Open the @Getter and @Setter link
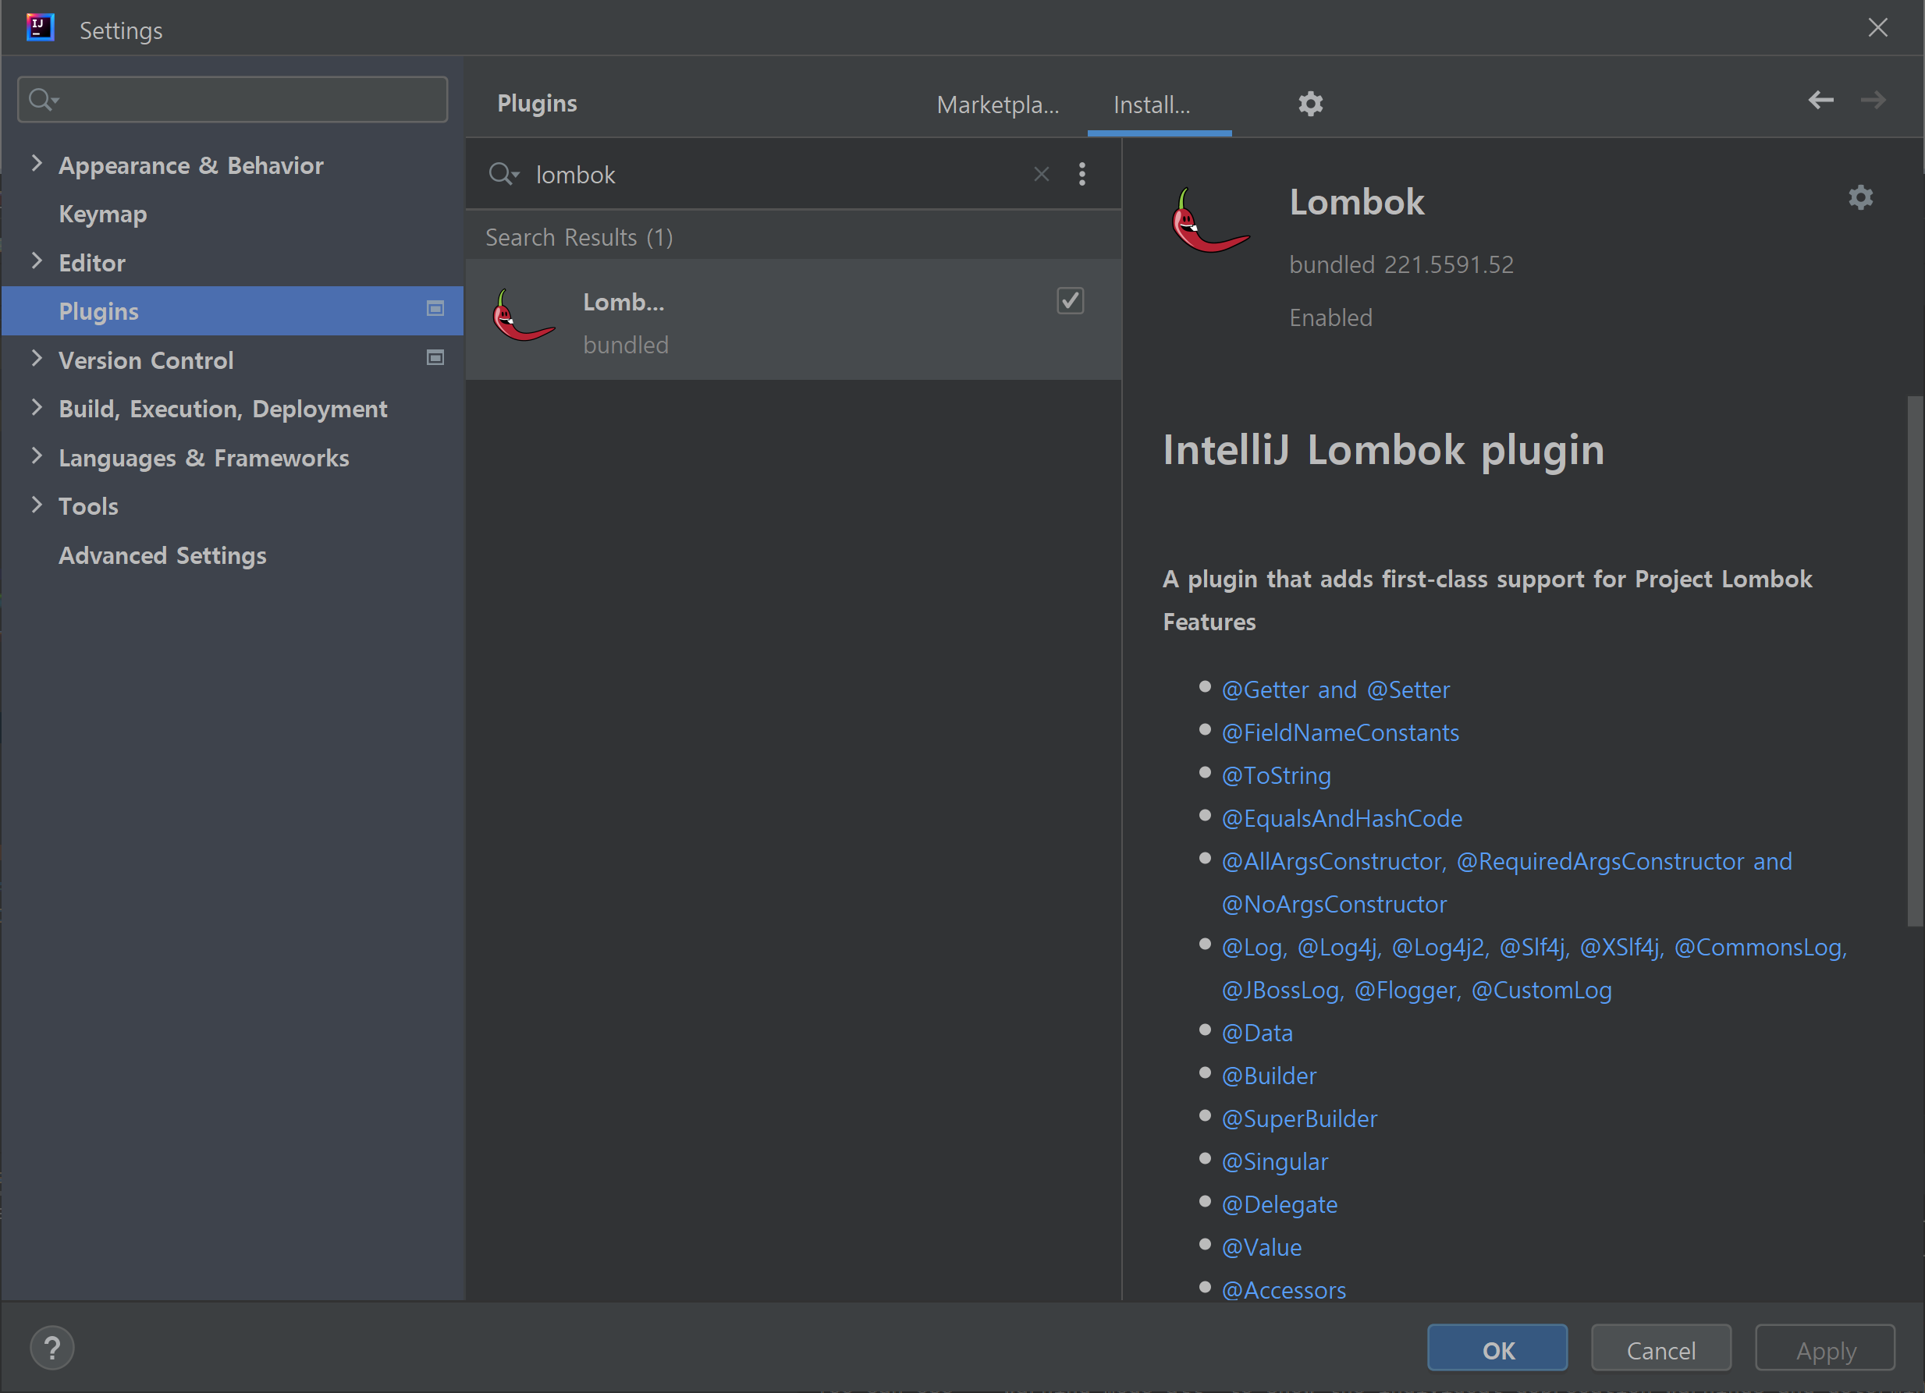The height and width of the screenshot is (1393, 1925). [1335, 689]
